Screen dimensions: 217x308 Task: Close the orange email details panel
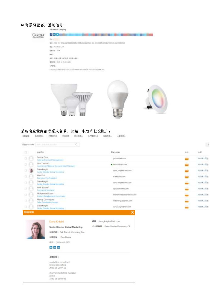point(133,212)
